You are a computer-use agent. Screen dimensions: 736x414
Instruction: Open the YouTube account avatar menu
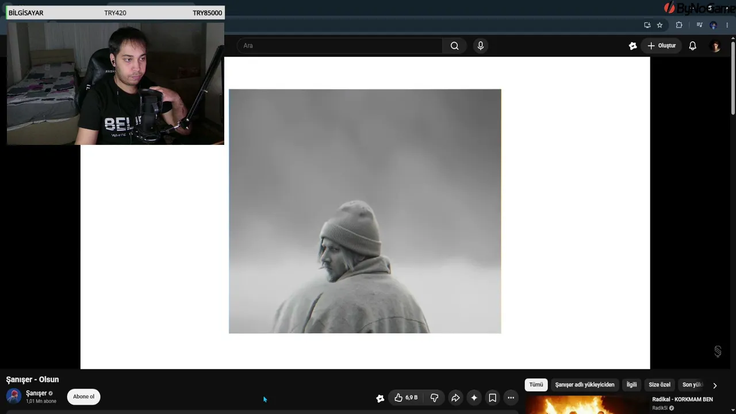pyautogui.click(x=715, y=46)
